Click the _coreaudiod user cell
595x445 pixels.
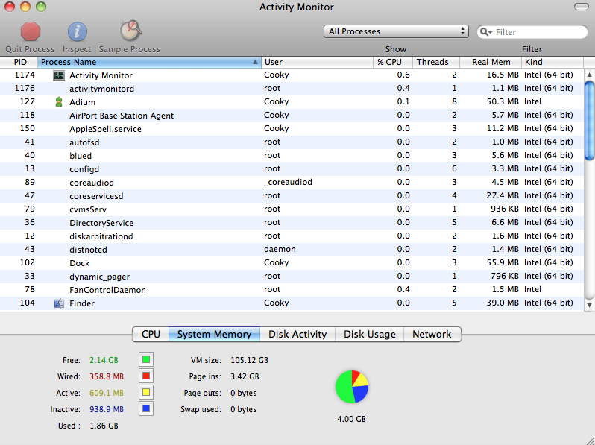(x=288, y=183)
